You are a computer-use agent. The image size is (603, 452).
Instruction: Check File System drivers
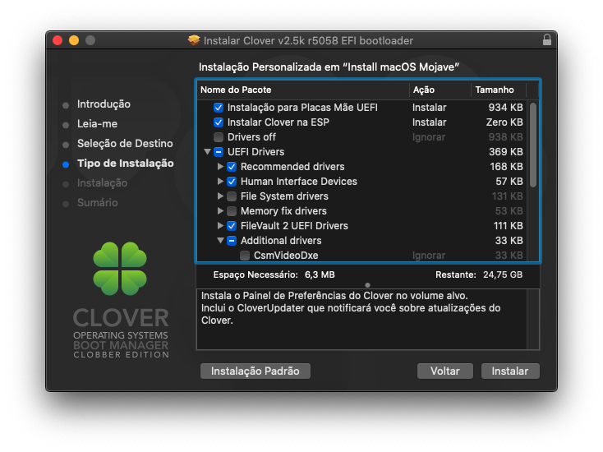point(232,196)
